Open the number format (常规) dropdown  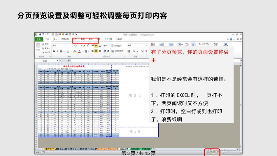tap(146, 45)
